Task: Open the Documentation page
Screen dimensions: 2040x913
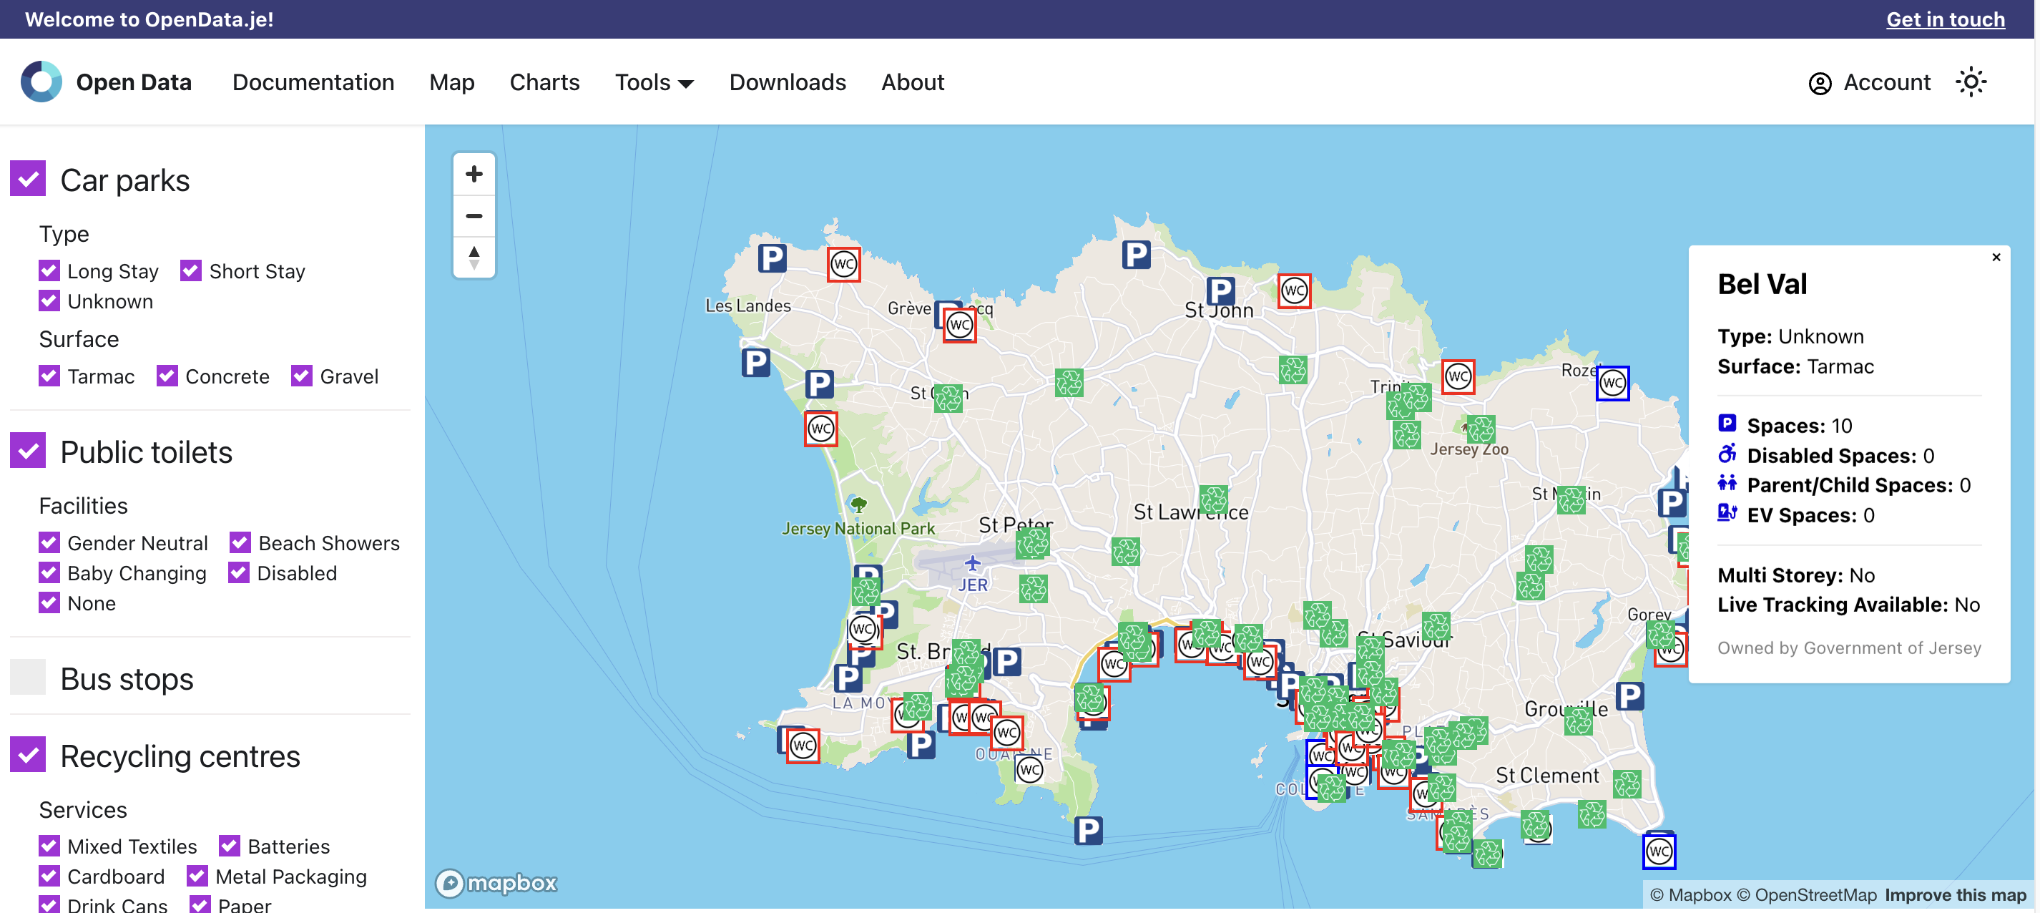Action: click(x=313, y=82)
